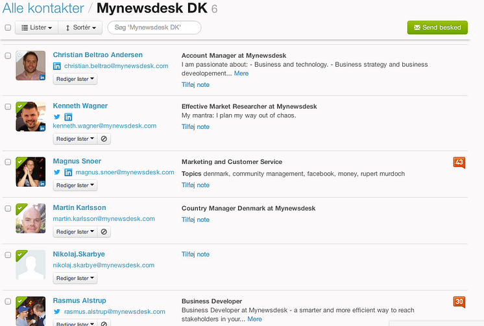Click nikolaj.skarbye@mynewsdesk.com email
484x326 pixels.
coord(103,265)
